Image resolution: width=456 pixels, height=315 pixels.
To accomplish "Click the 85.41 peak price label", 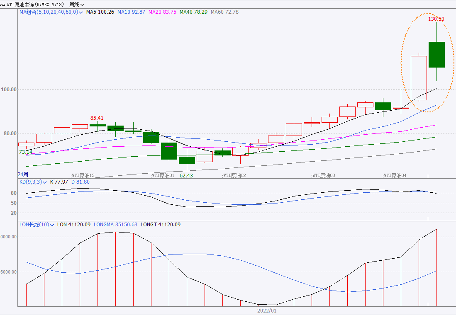I will tap(97, 118).
